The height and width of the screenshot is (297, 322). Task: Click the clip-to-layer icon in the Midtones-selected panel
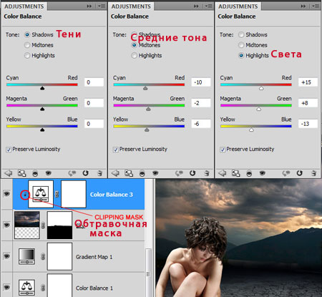pyautogui.click(x=142, y=173)
